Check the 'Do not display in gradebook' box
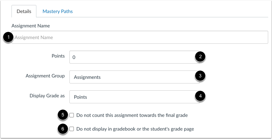 click(72, 129)
